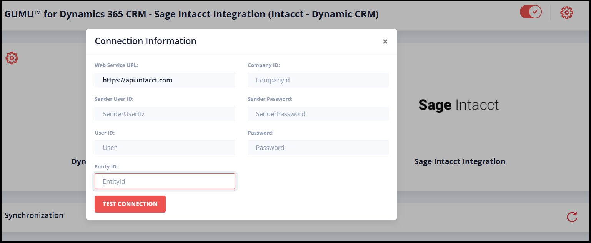Select the Web Service URL input field
Image resolution: width=591 pixels, height=243 pixels.
click(x=165, y=80)
